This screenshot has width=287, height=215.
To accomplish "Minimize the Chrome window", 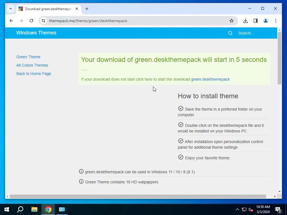I will pos(250,8).
